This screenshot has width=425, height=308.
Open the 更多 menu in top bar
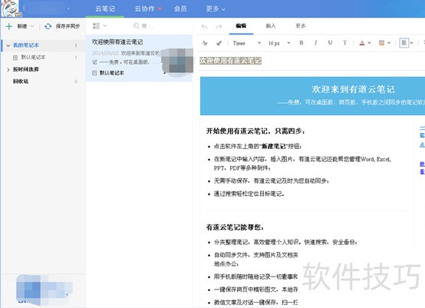(x=216, y=8)
